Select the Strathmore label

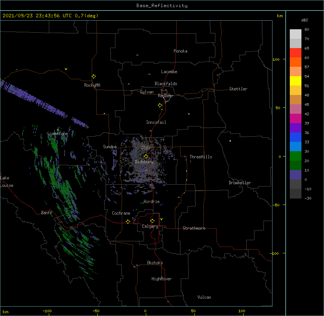tap(194, 228)
